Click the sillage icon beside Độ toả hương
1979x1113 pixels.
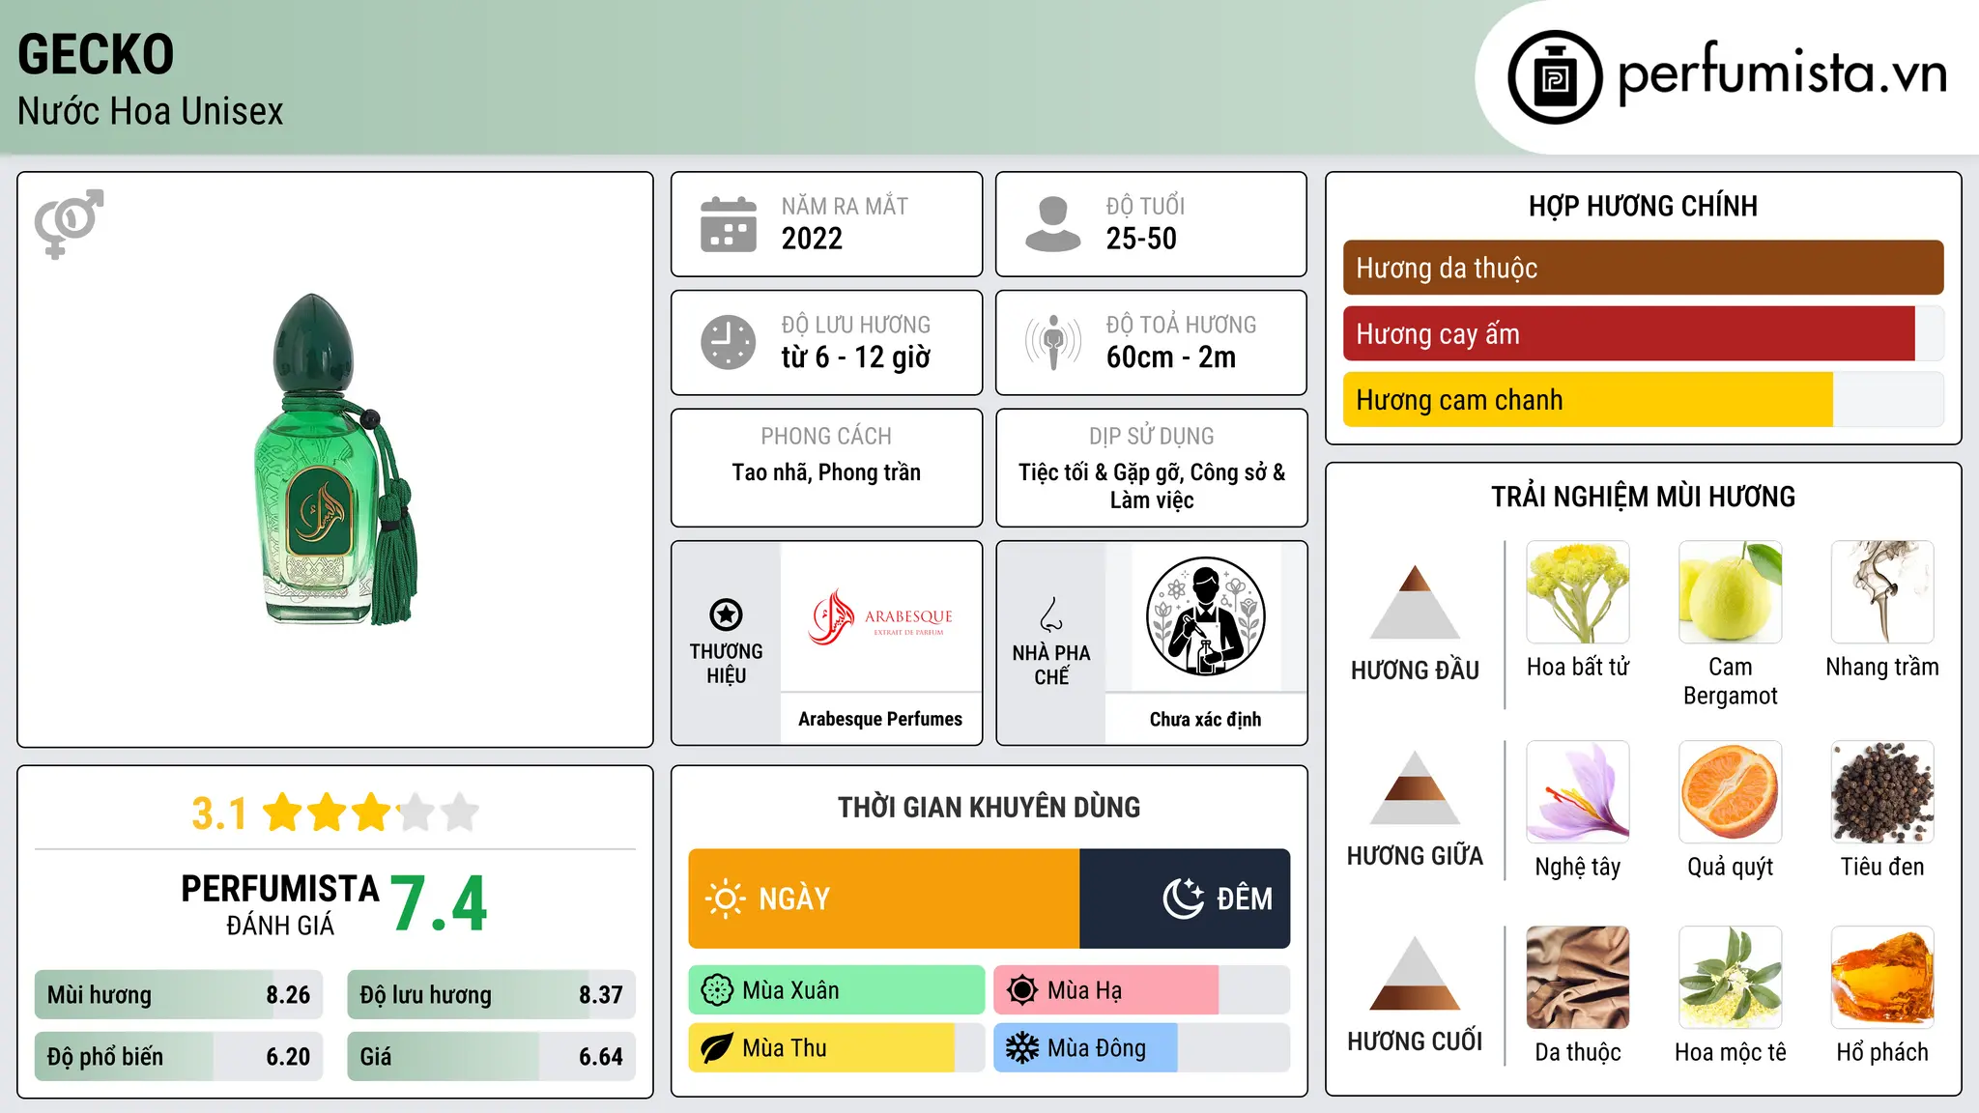(1053, 342)
